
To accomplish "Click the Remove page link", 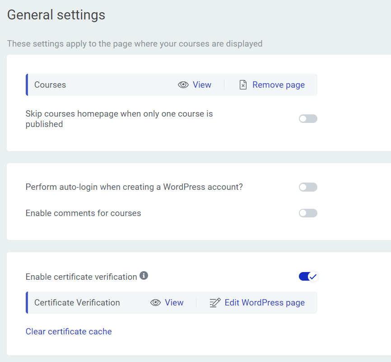I will 278,85.
